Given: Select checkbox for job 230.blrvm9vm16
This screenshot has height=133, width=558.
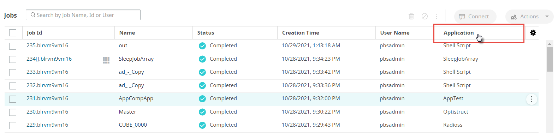Looking at the screenshot, I should pyautogui.click(x=13, y=112).
